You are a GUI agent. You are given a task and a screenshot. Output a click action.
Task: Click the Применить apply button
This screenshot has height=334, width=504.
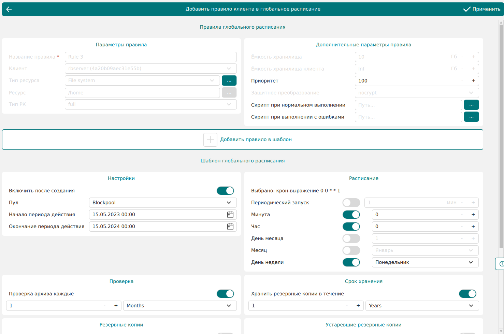[481, 9]
